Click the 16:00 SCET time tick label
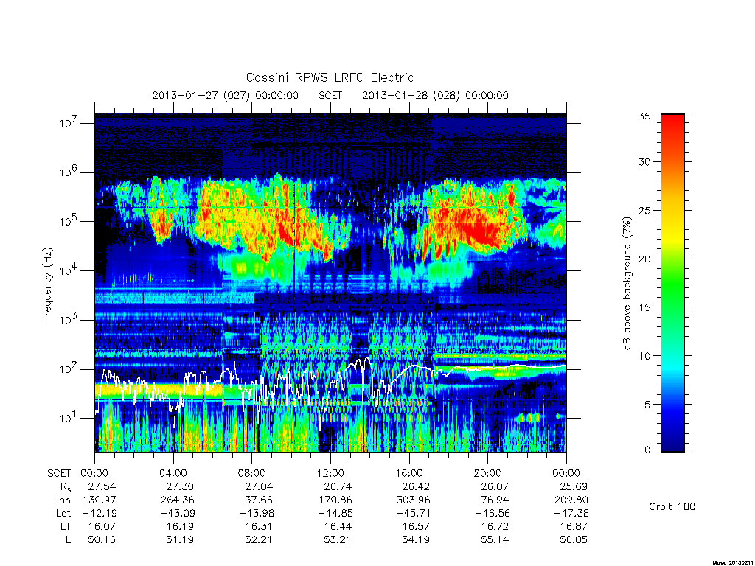The width and height of the screenshot is (755, 566). pyautogui.click(x=409, y=473)
